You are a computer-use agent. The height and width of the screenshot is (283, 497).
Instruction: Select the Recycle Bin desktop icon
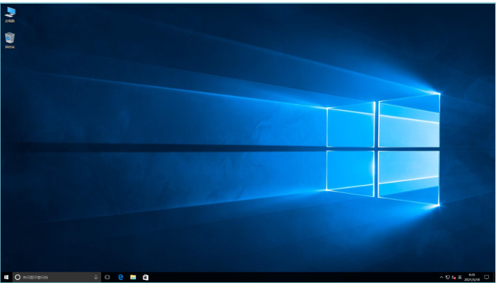click(x=10, y=39)
